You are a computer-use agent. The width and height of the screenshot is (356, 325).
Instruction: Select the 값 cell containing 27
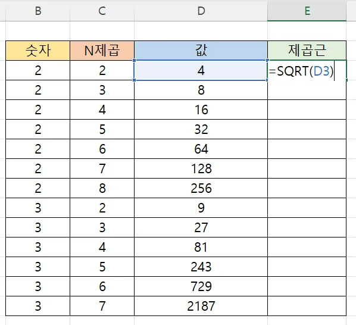click(201, 227)
